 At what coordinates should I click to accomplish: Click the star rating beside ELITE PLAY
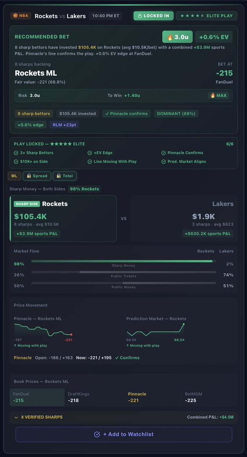(192, 16)
